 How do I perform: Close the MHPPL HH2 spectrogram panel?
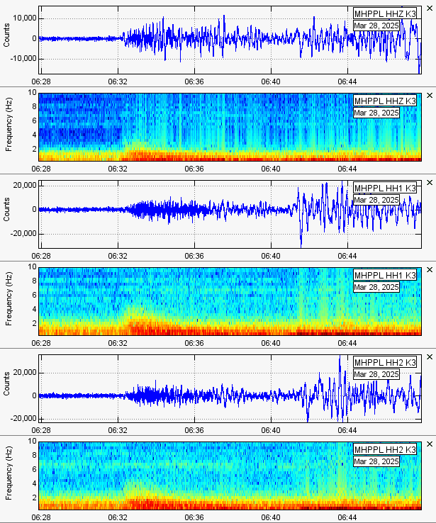click(429, 444)
